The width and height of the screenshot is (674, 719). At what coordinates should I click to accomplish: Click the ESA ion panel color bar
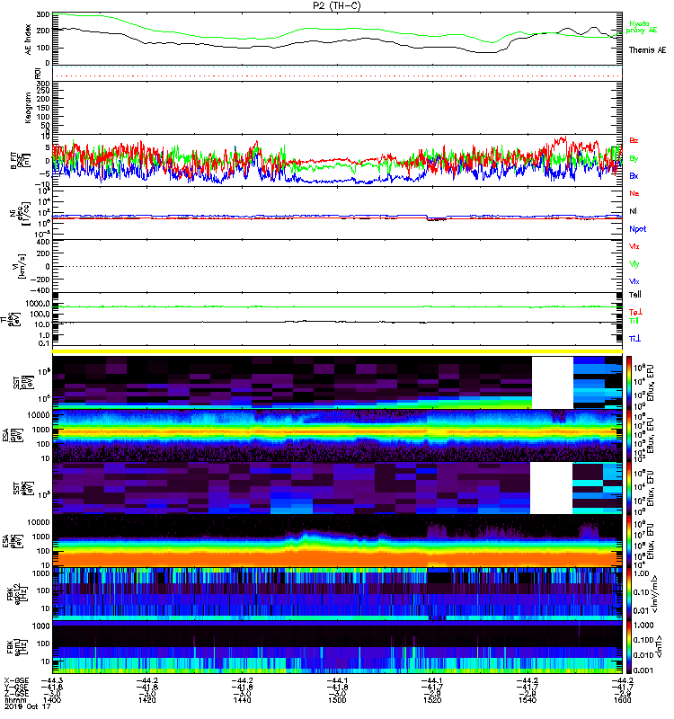[629, 436]
